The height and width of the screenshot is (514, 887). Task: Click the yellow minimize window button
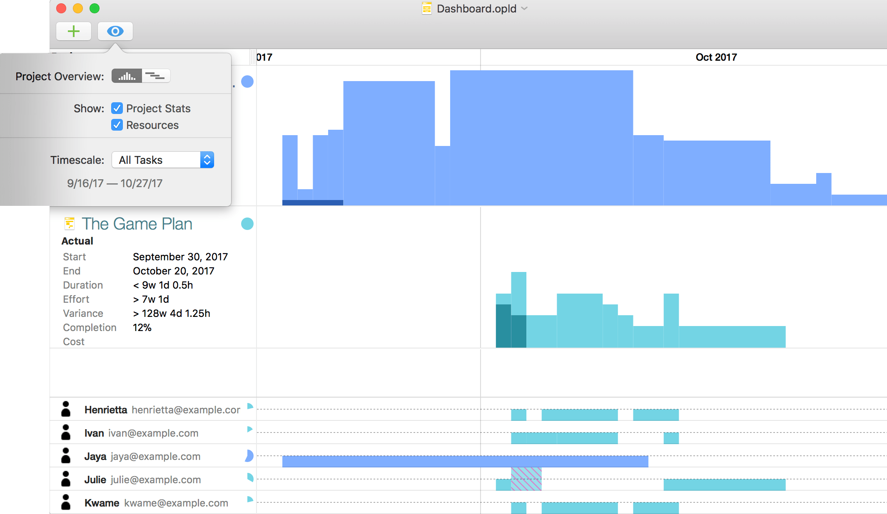78,8
